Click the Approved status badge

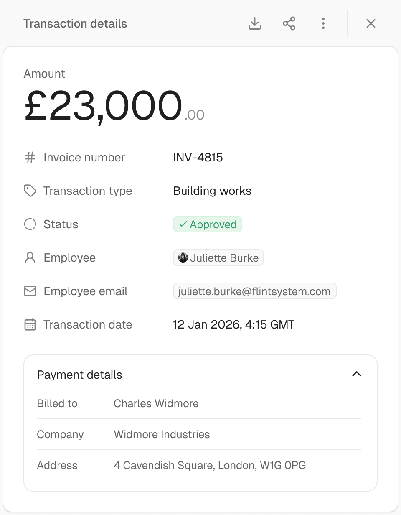coord(208,224)
